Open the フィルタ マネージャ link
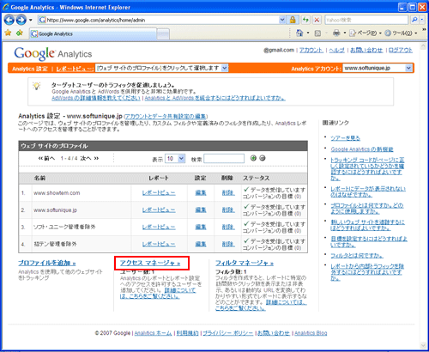This screenshot has height=352, width=429. pos(245,263)
